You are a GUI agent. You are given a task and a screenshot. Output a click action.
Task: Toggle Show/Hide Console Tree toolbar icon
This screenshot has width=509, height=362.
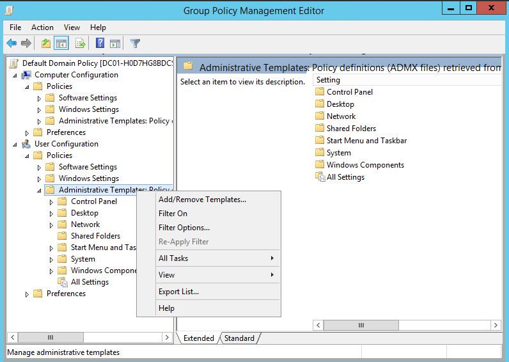(61, 43)
